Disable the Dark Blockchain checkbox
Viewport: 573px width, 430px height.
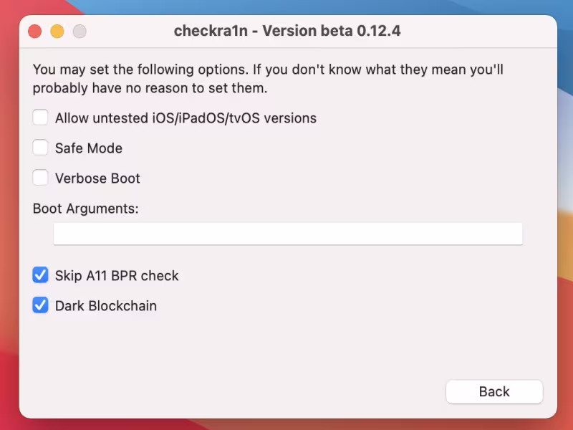[x=41, y=305]
